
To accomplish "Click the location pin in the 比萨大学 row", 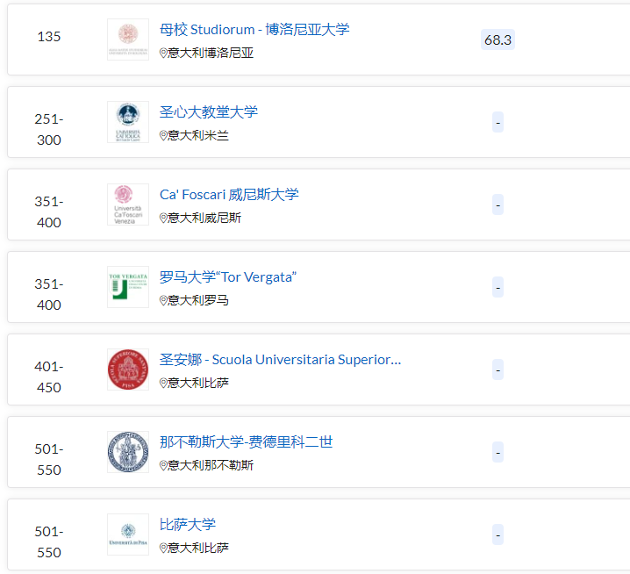I will point(163,548).
